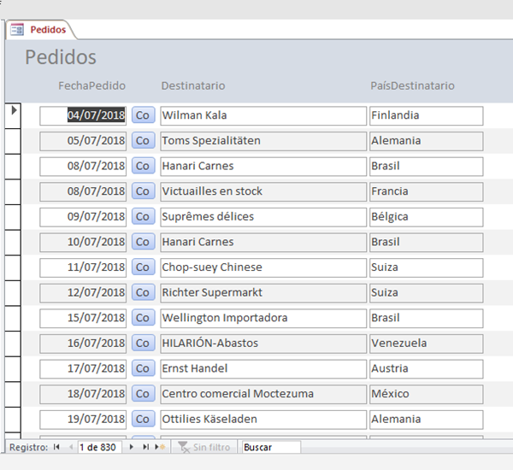Go to the first record
Screen dimensions: 513x470
pos(56,447)
